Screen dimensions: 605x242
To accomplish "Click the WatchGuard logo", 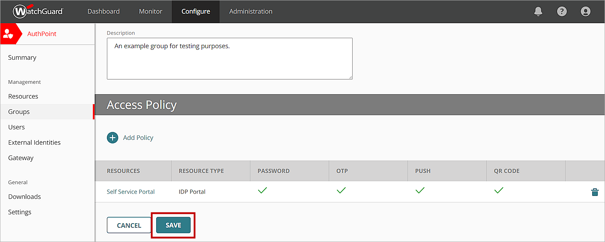I will (x=38, y=11).
